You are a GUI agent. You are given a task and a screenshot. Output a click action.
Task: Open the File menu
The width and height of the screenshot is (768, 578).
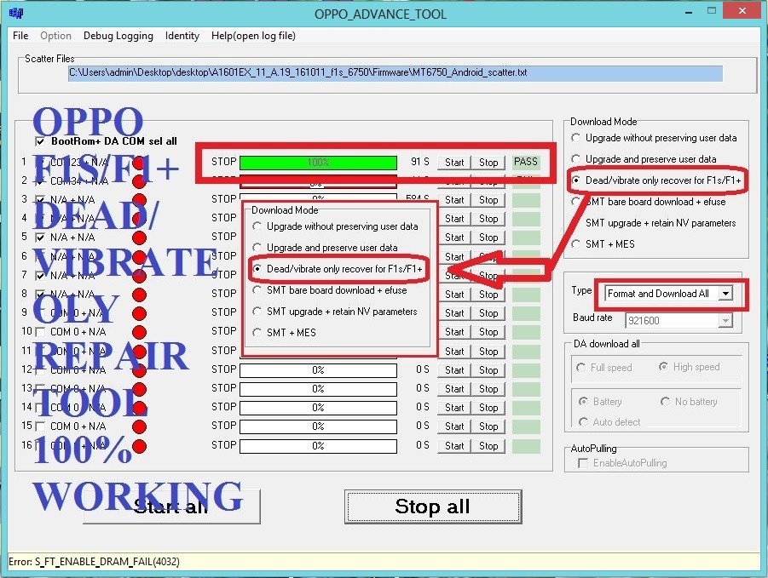click(x=20, y=36)
